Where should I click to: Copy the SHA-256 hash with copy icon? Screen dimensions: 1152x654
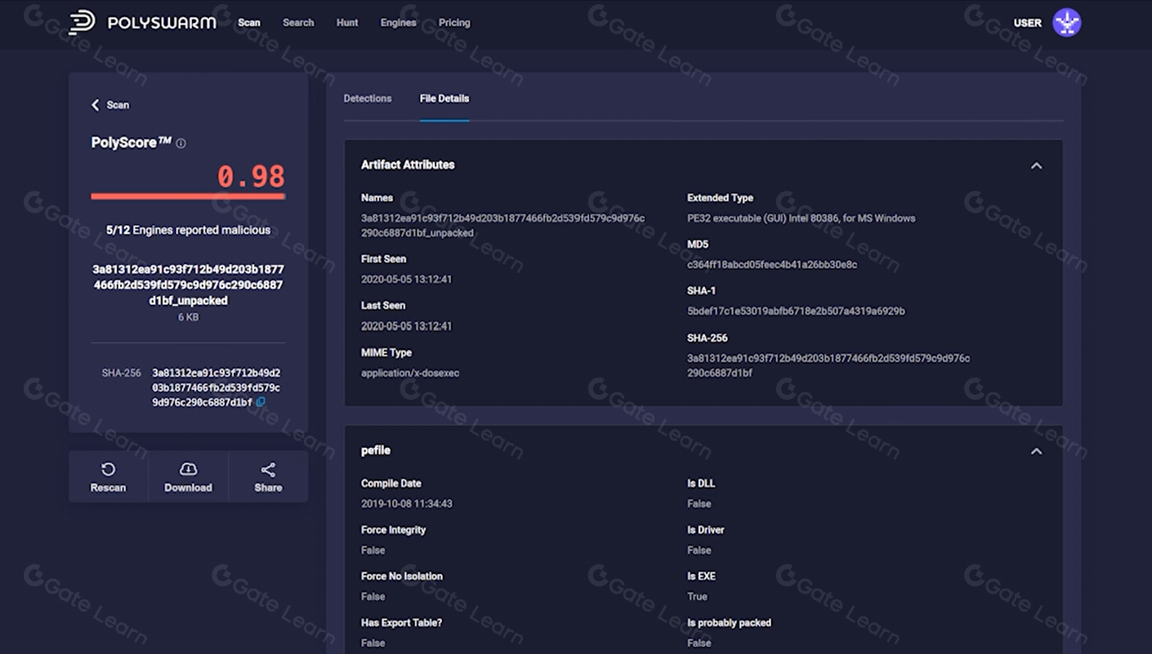pyautogui.click(x=261, y=402)
